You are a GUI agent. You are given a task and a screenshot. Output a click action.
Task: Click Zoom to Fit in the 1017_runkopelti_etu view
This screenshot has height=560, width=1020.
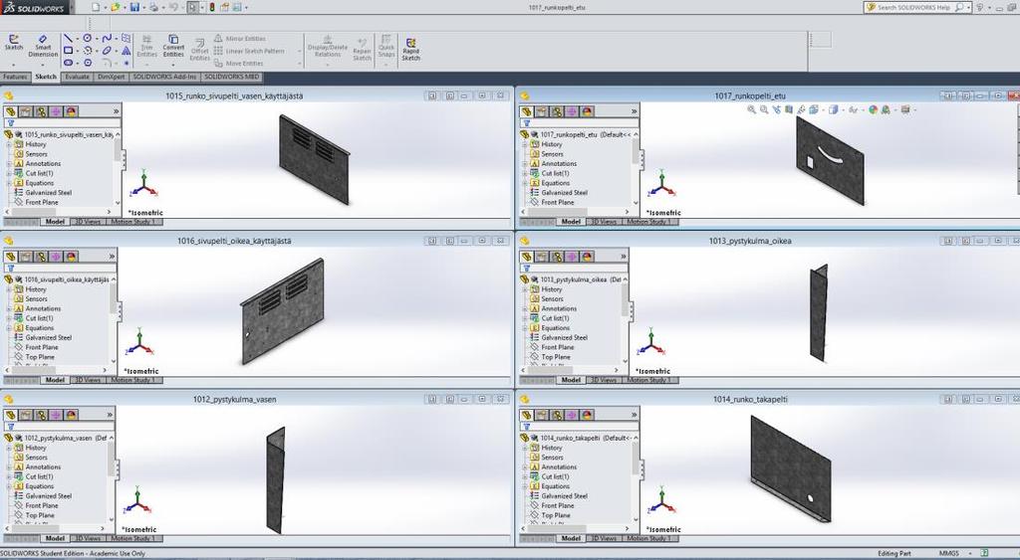[751, 109]
